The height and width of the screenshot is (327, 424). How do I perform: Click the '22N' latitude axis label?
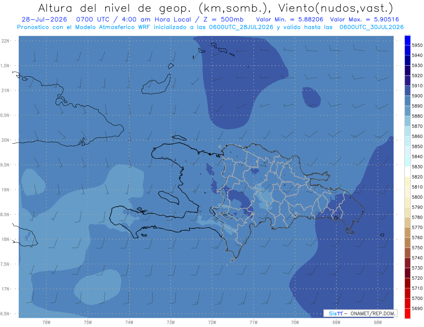[5, 41]
